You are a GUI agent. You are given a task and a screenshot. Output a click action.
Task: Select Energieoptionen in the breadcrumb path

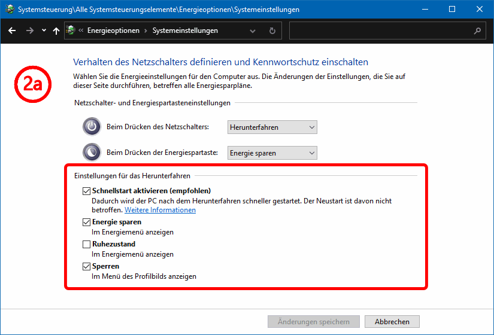113,31
